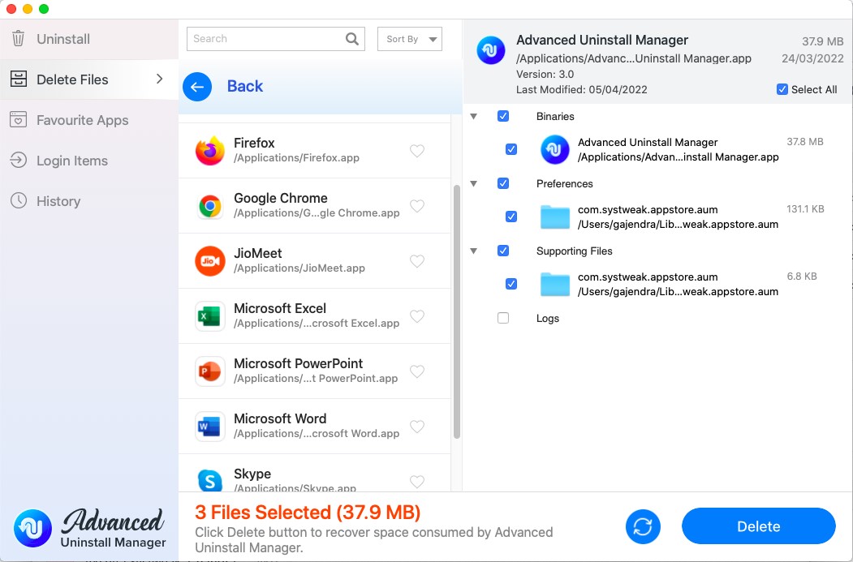853x562 pixels.
Task: Select the JioMeet app icon
Action: [210, 261]
